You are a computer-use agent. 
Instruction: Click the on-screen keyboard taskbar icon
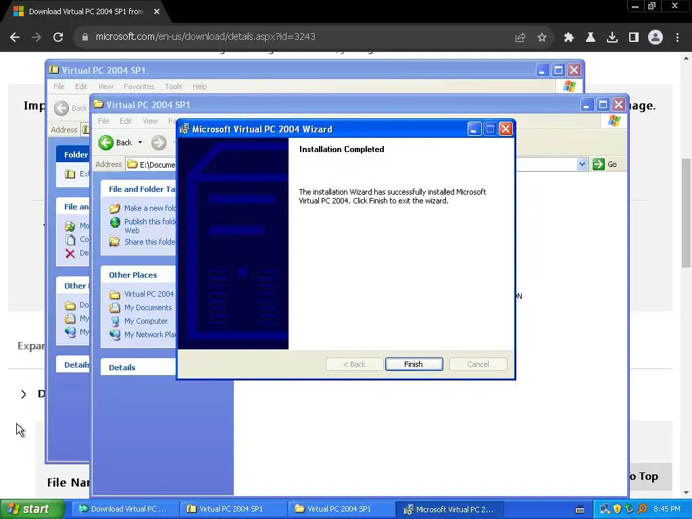pyautogui.click(x=580, y=510)
